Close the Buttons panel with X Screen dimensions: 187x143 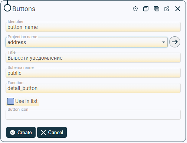click(x=178, y=9)
